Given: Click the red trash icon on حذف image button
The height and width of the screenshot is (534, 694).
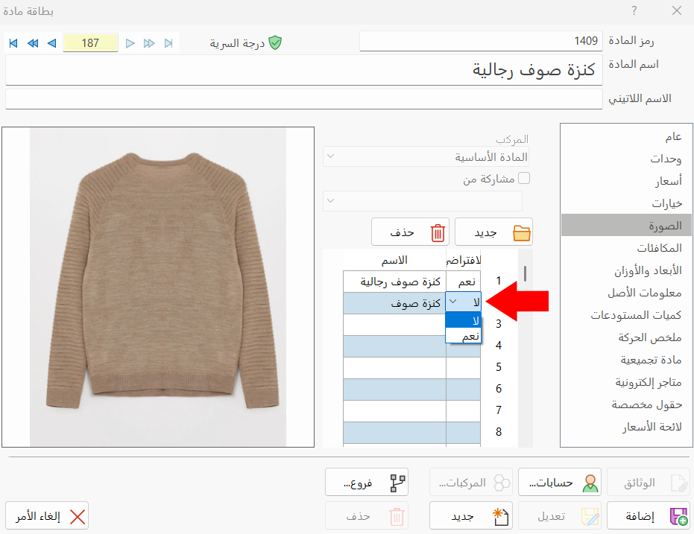Looking at the screenshot, I should [x=438, y=232].
